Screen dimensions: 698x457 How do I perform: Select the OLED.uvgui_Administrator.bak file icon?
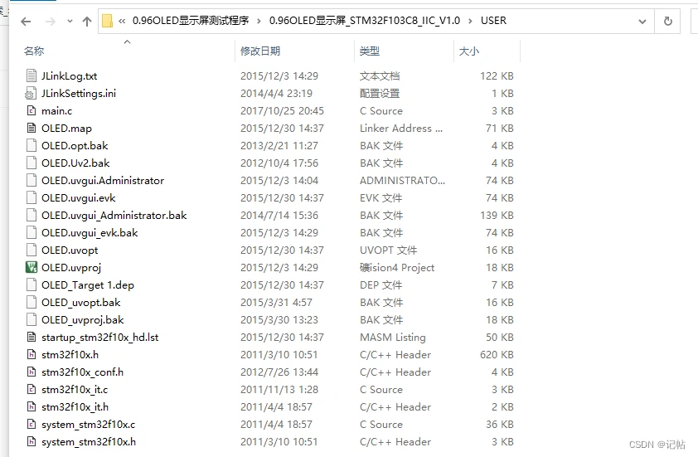(x=32, y=215)
